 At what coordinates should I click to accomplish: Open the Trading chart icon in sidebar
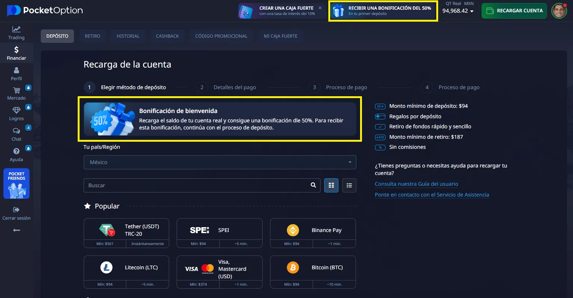[x=16, y=29]
